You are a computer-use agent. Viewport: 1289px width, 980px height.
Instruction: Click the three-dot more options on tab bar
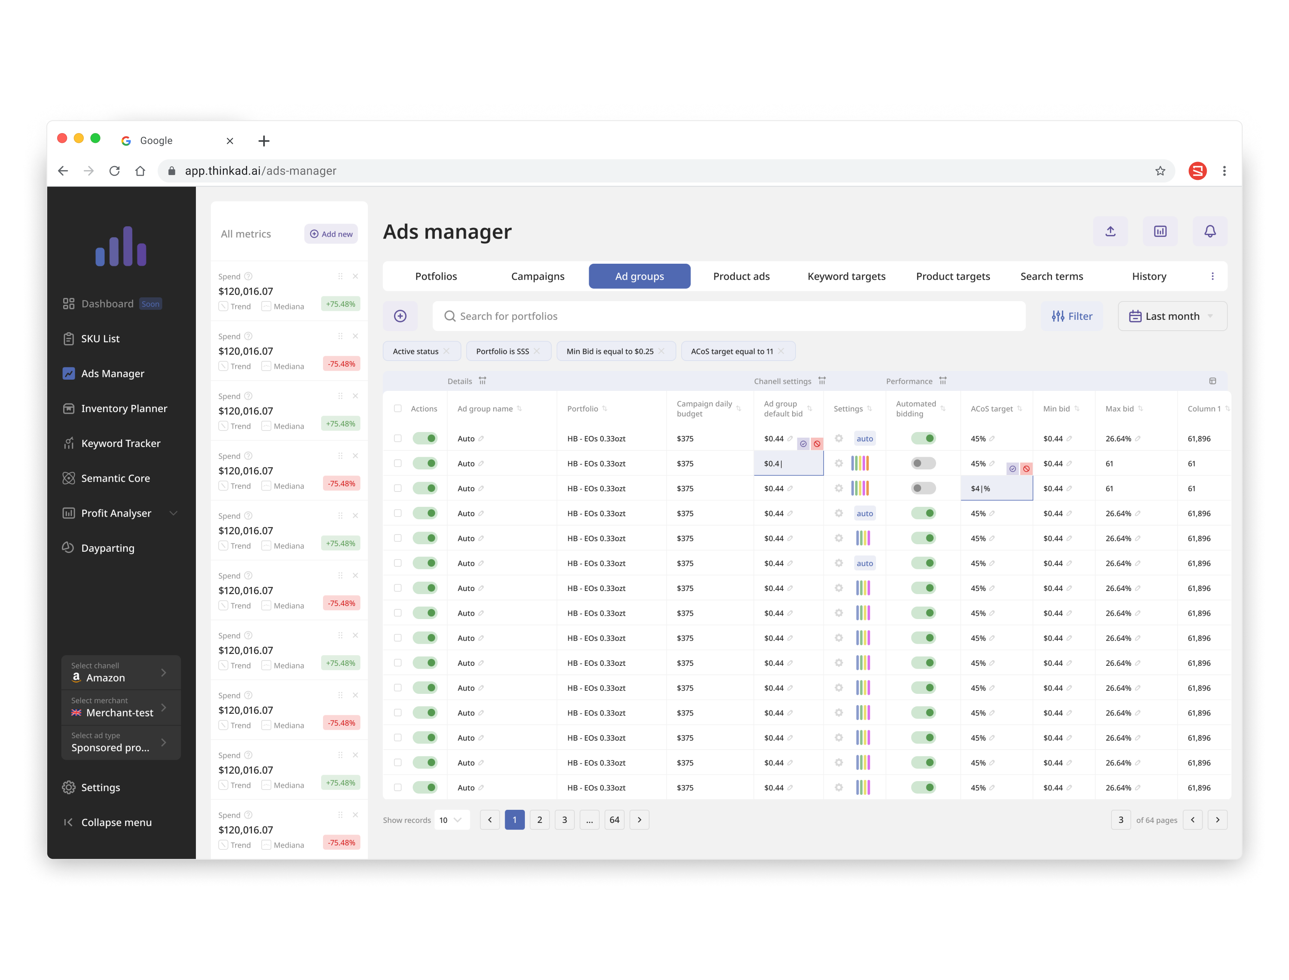1212,276
